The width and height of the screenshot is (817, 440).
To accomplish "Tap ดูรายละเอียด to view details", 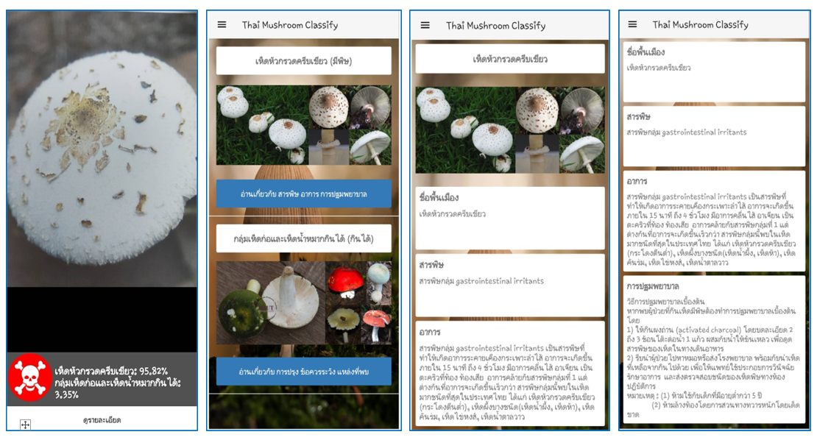I will (102, 419).
